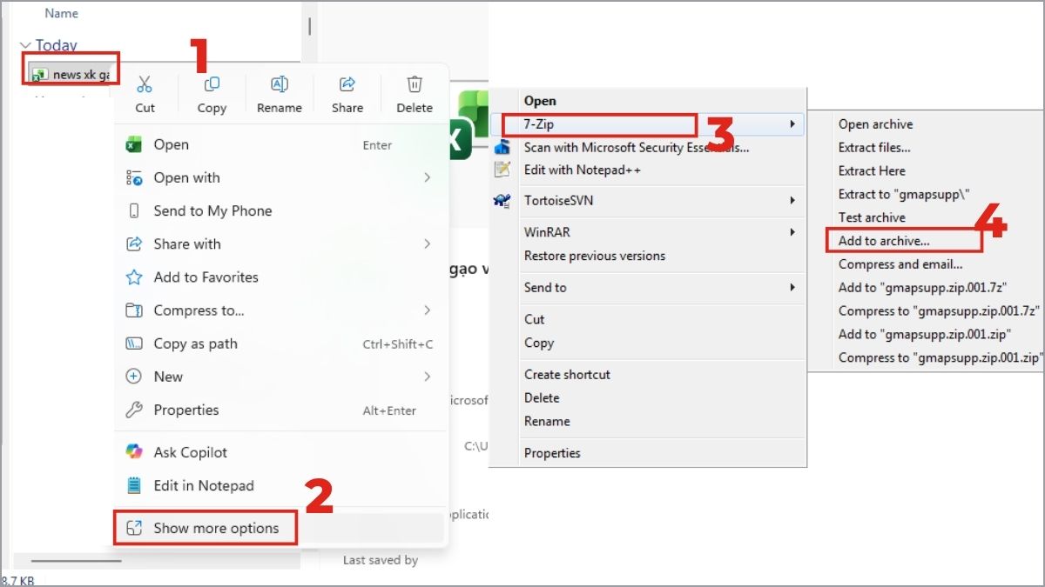The image size is (1045, 587).
Task: Click the Show more options icon
Action: click(133, 528)
